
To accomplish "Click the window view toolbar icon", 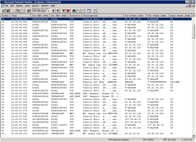I will coord(89,11).
